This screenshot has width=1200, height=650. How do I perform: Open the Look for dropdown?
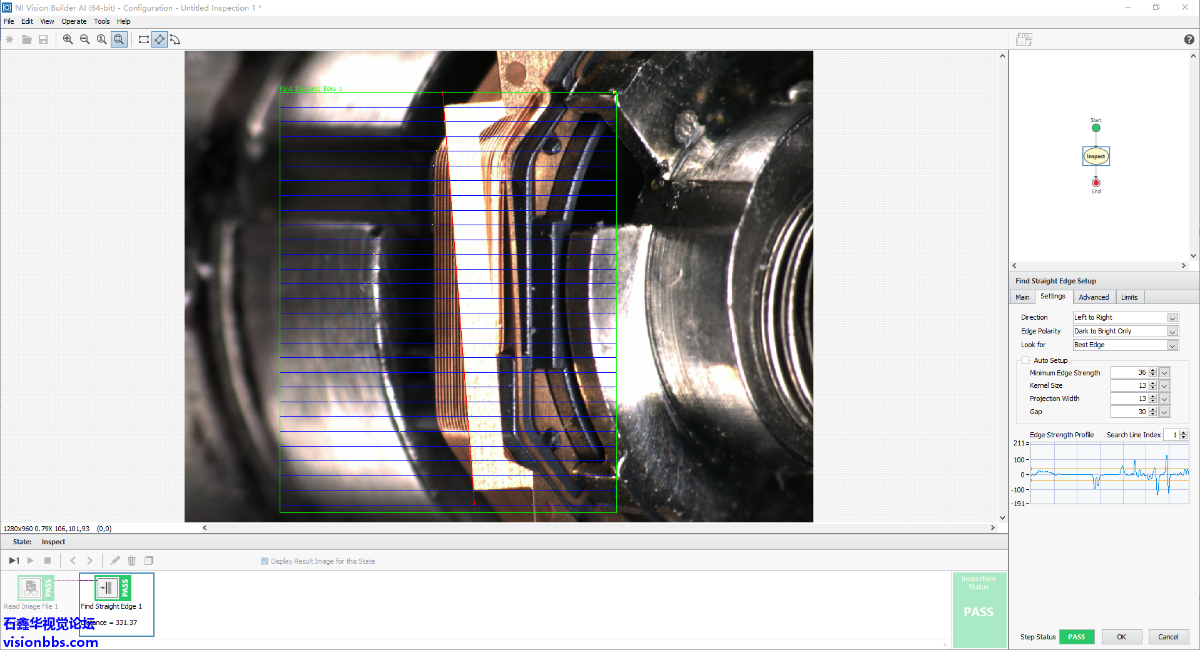coord(1172,345)
